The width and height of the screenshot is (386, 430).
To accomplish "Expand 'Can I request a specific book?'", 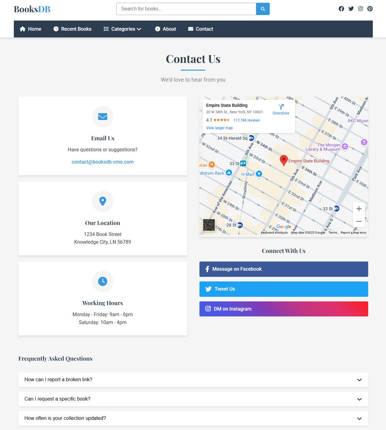I will pos(193,399).
